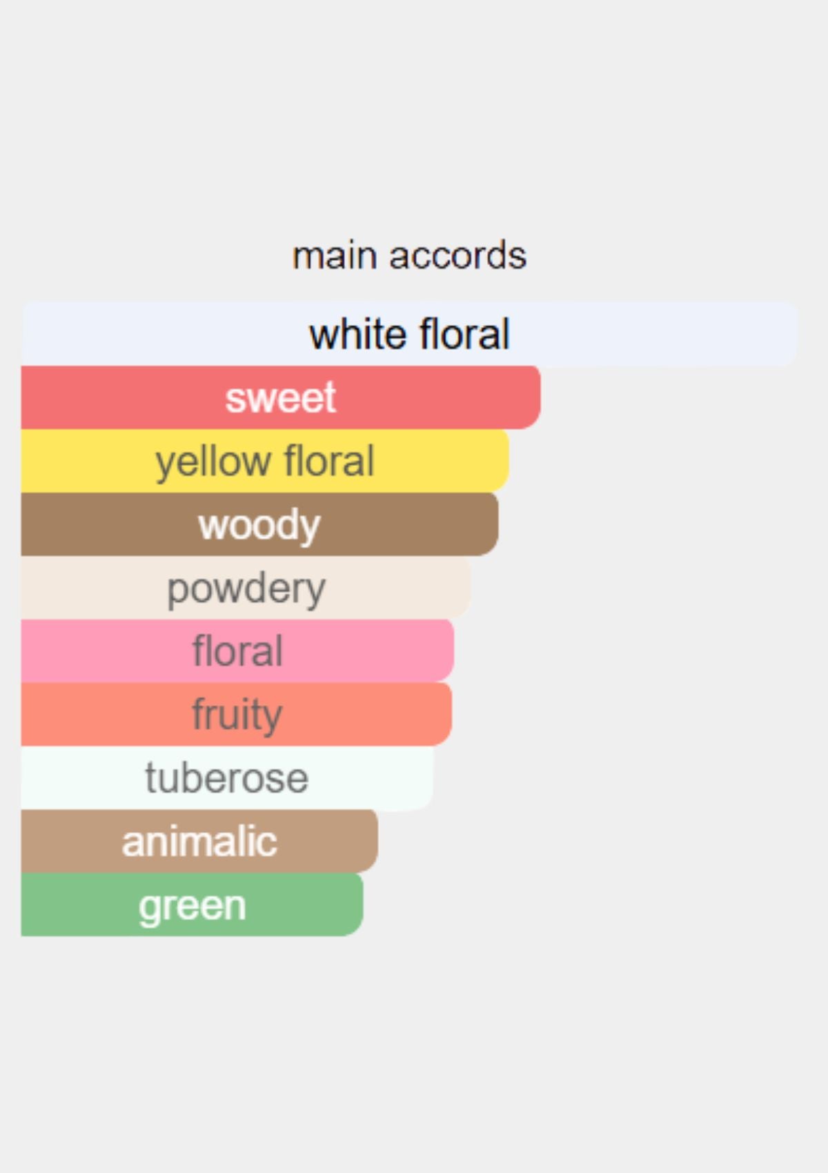Click the main accords heading
Screen dimensions: 828x1173
pos(409,256)
